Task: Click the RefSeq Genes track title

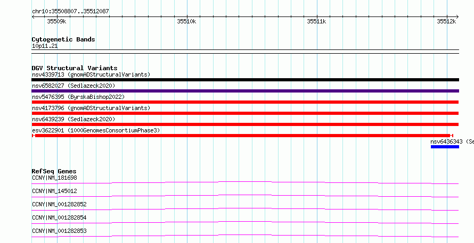Action: pos(54,171)
